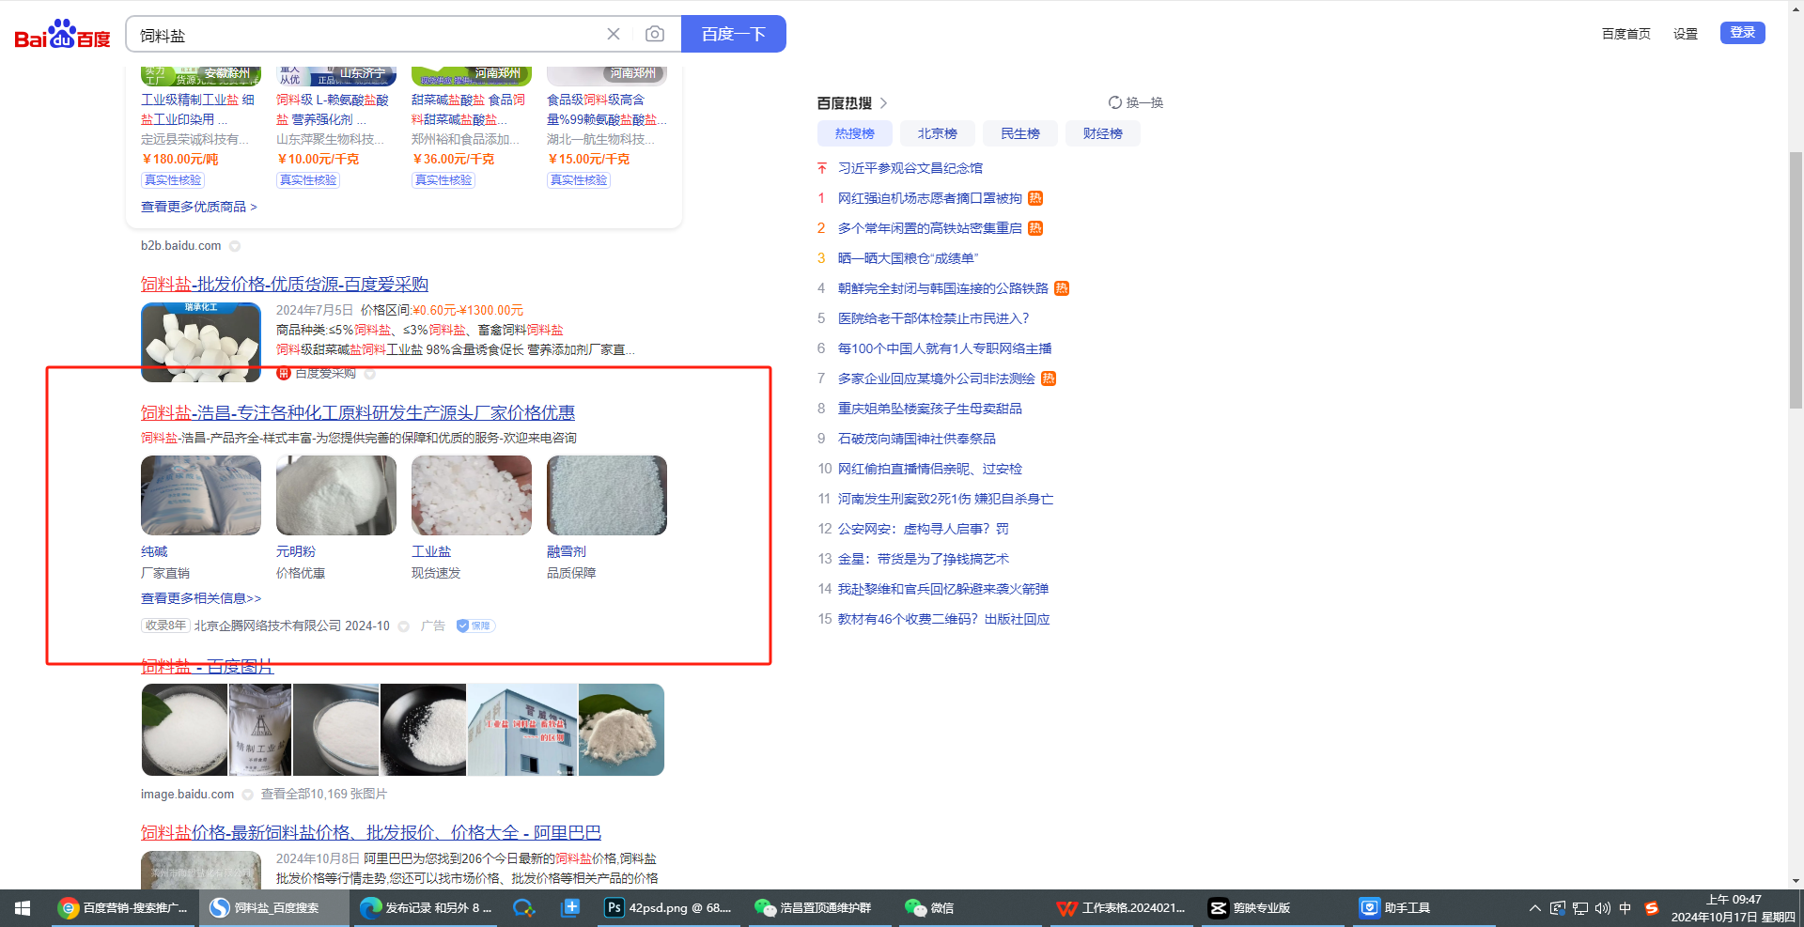Open the taskbar clock and date
The width and height of the screenshot is (1804, 927).
click(1734, 908)
